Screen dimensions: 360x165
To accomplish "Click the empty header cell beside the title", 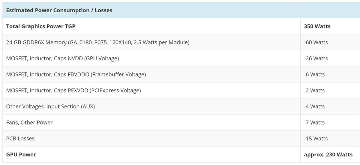I will point(330,10).
